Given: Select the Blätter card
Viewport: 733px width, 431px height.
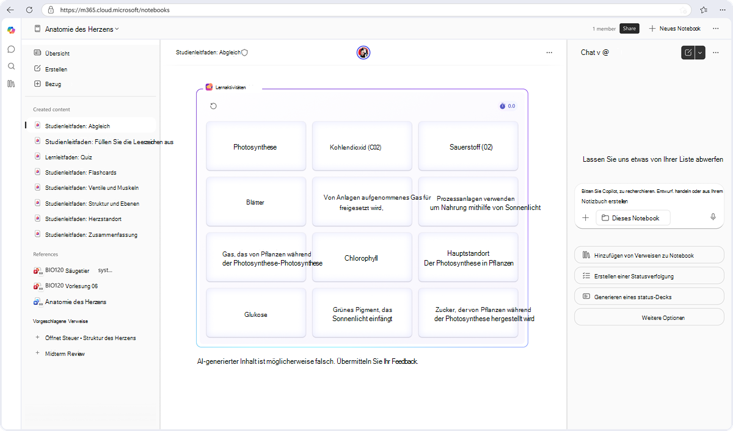Looking at the screenshot, I should tap(256, 202).
